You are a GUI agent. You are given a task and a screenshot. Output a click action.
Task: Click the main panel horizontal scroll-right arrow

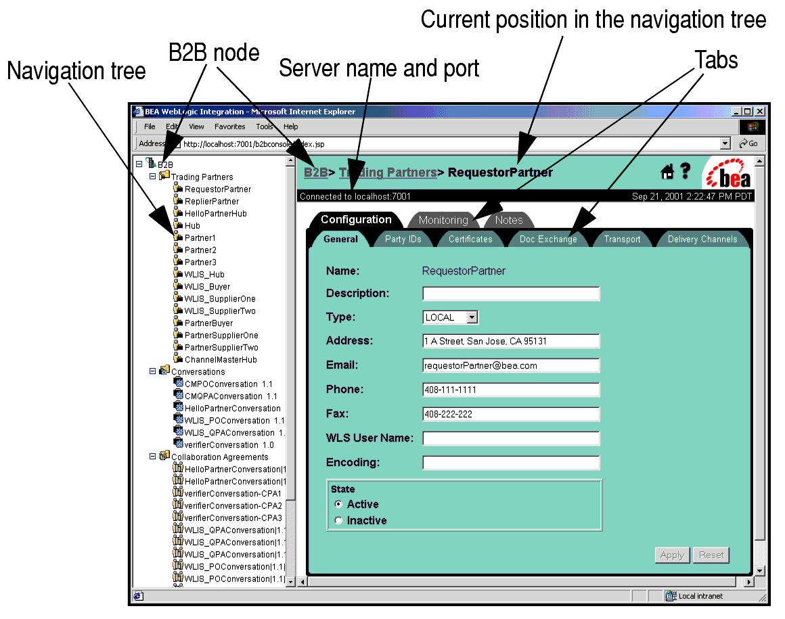[x=749, y=582]
